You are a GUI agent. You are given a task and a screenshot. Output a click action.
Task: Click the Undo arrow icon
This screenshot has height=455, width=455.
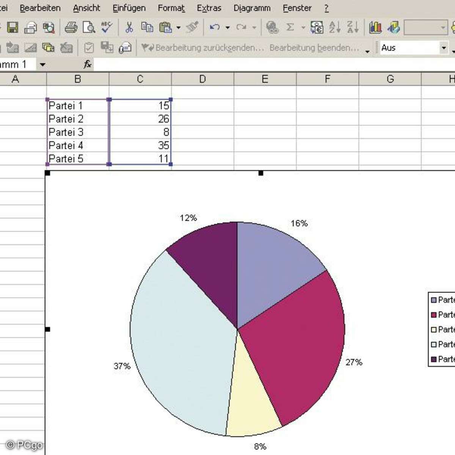(x=215, y=27)
